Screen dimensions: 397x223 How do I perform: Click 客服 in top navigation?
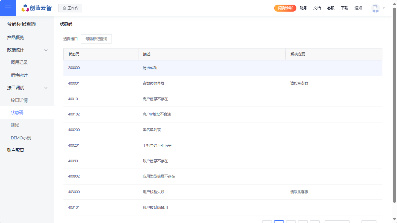pos(331,8)
